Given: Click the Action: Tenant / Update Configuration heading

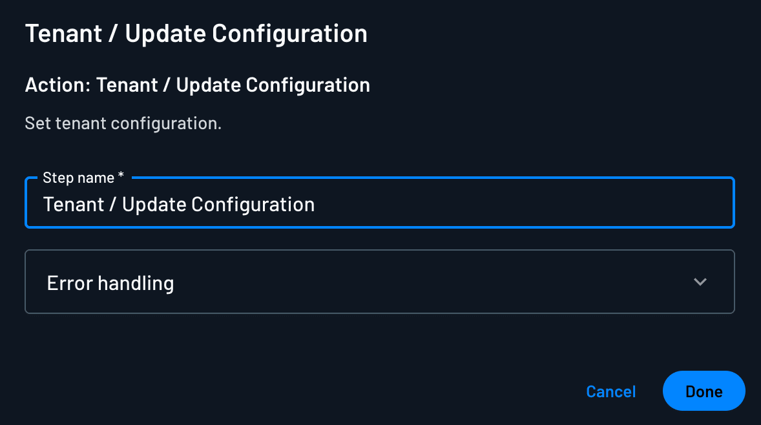Looking at the screenshot, I should coord(197,85).
